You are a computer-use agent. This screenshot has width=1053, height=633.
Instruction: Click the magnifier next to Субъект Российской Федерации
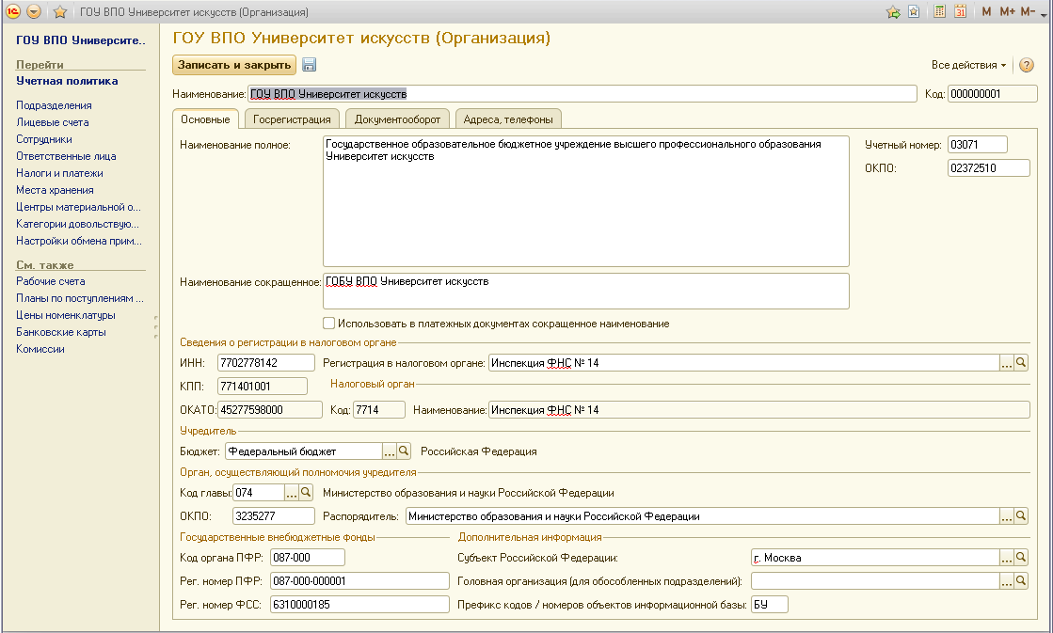point(1021,558)
